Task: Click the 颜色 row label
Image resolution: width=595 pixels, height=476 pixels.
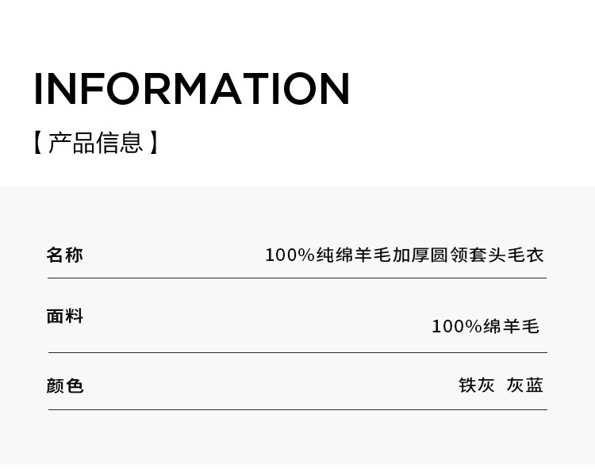Action: click(64, 386)
